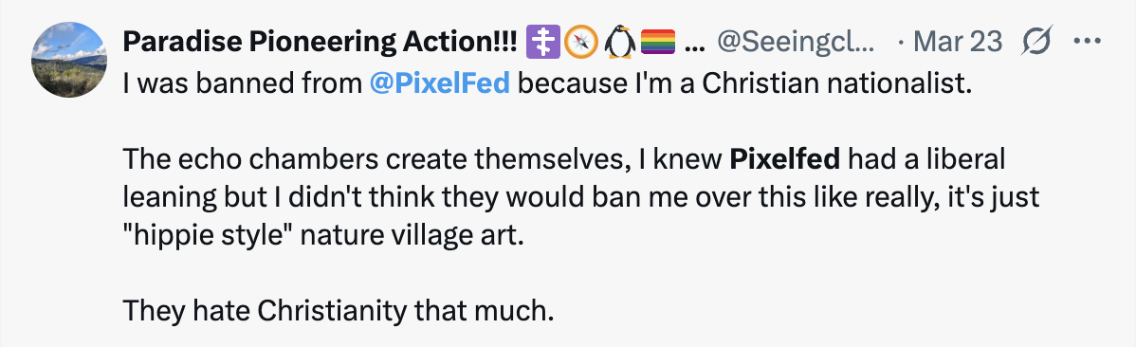Click the "hippie style" nature village line

tap(321, 235)
